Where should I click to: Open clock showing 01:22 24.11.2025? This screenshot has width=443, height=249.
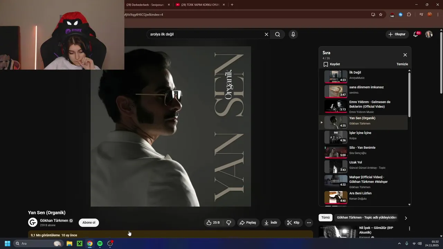(432, 243)
